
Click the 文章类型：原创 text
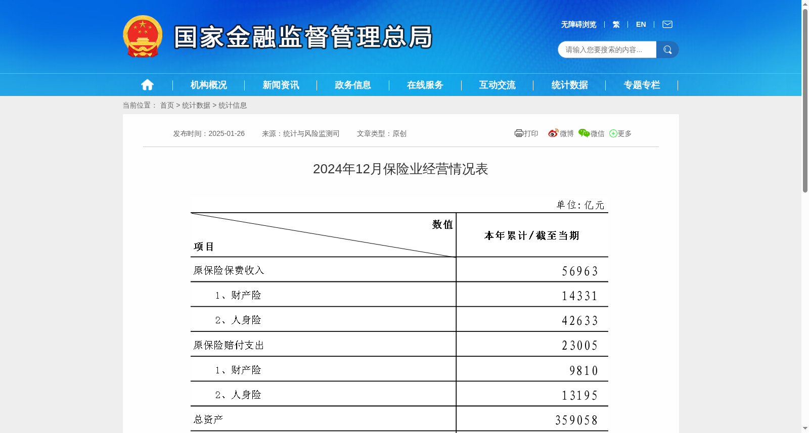pos(382,133)
